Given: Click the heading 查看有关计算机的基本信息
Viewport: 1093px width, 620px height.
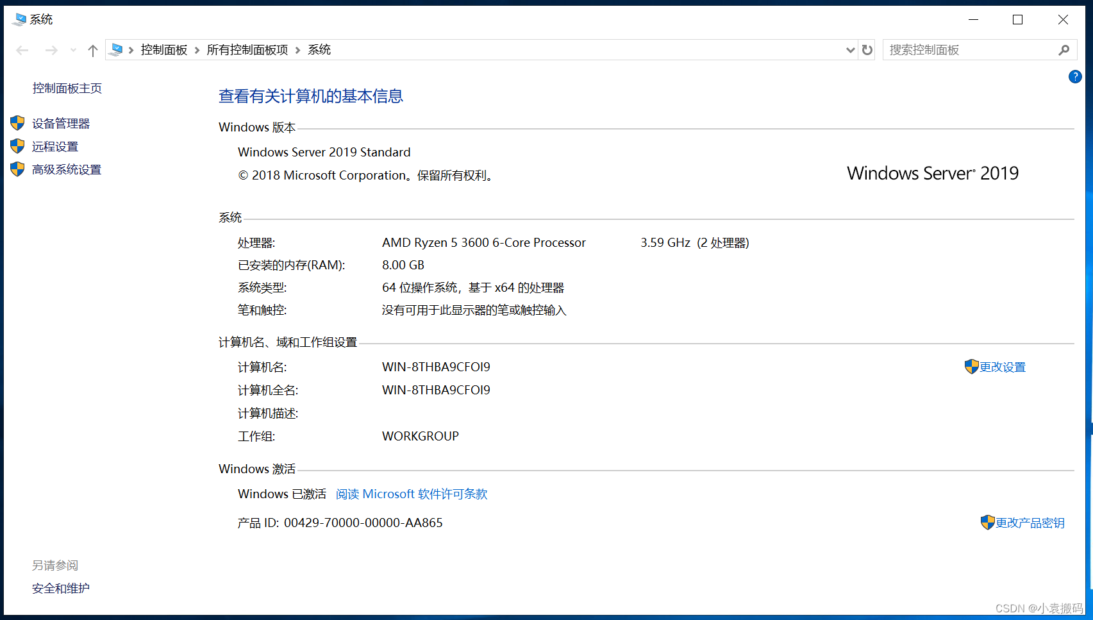Looking at the screenshot, I should [311, 96].
